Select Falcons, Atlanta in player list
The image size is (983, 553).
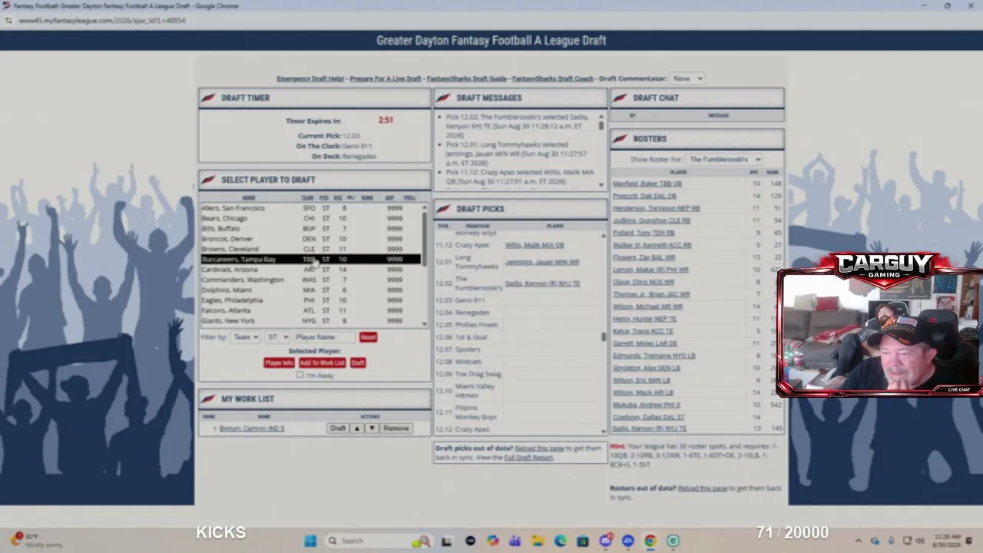coord(310,310)
